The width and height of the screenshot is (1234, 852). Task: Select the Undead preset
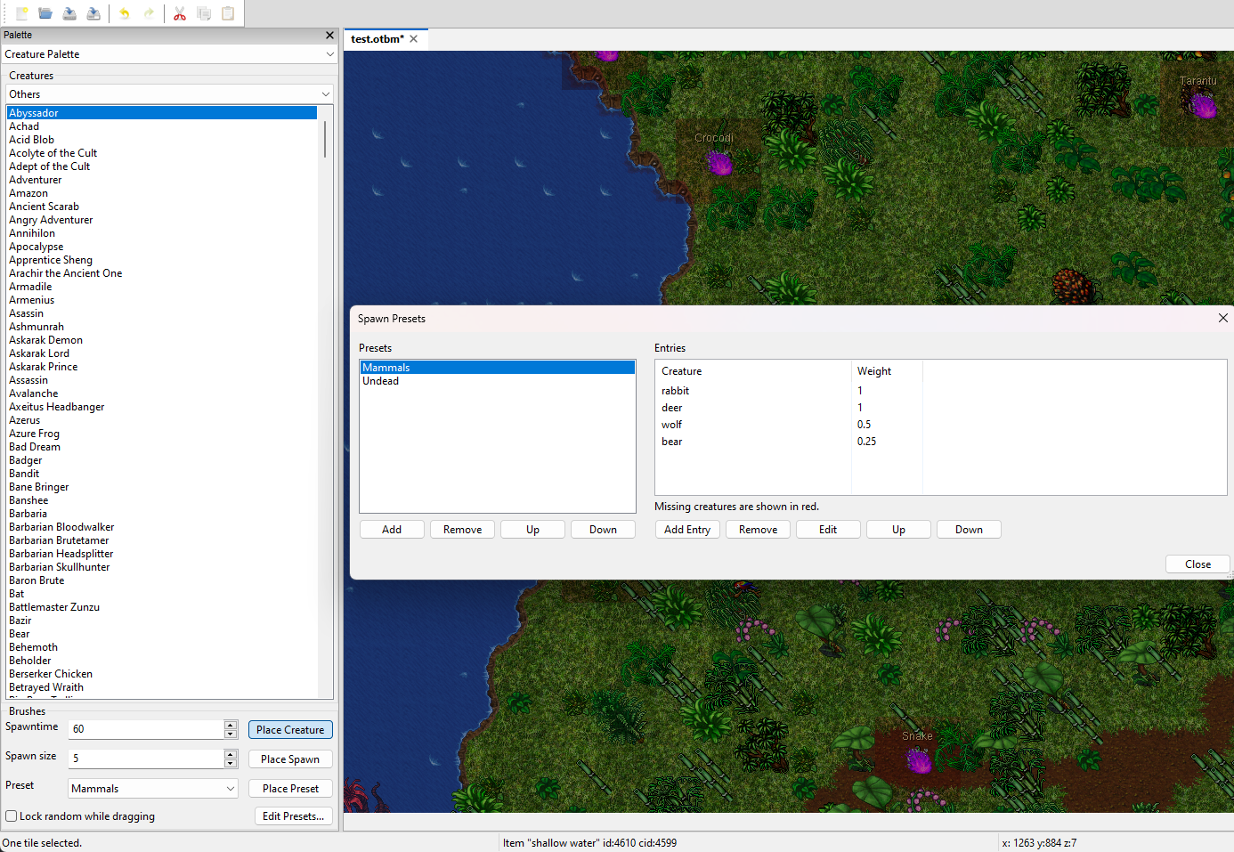tap(381, 381)
